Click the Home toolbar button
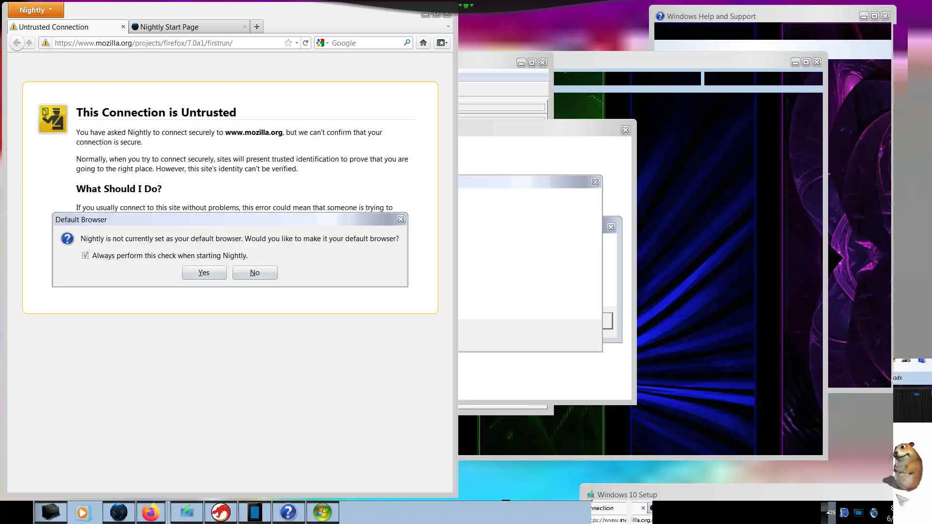932x524 pixels. (x=423, y=43)
